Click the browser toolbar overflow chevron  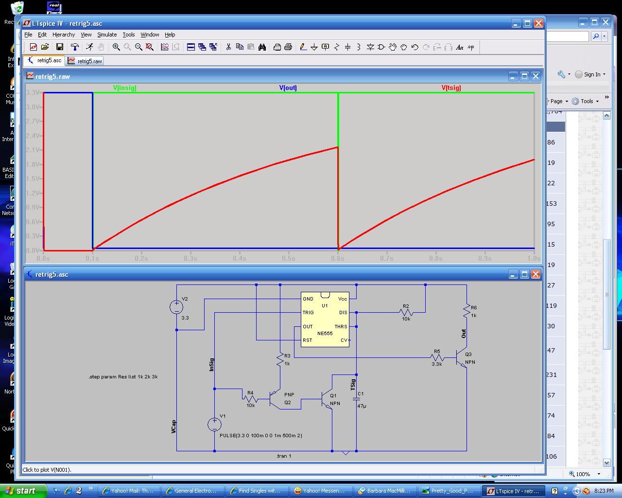click(x=606, y=98)
